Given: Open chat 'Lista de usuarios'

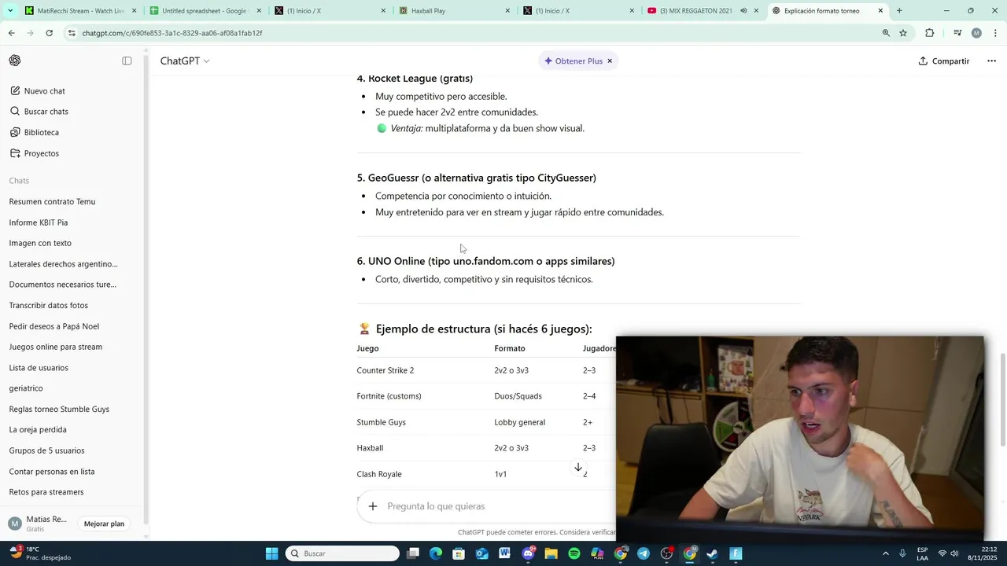Looking at the screenshot, I should coord(39,368).
